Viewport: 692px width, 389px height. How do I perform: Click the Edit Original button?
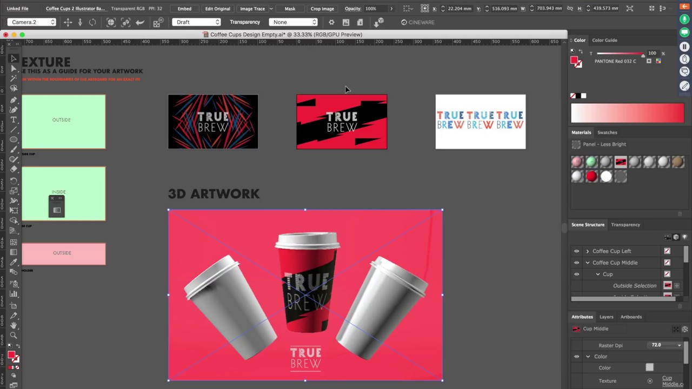[217, 9]
